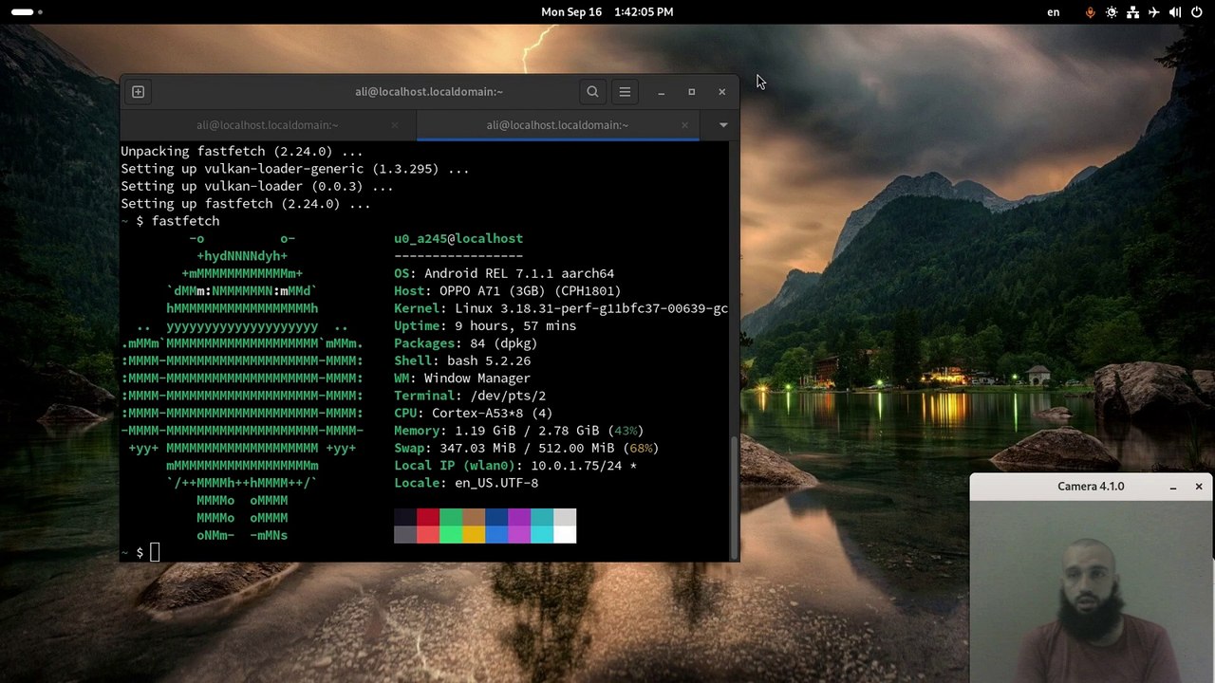Screen dimensions: 1215x683
Task: Click the Kernel line in fastfetch output
Action: pyautogui.click(x=561, y=308)
